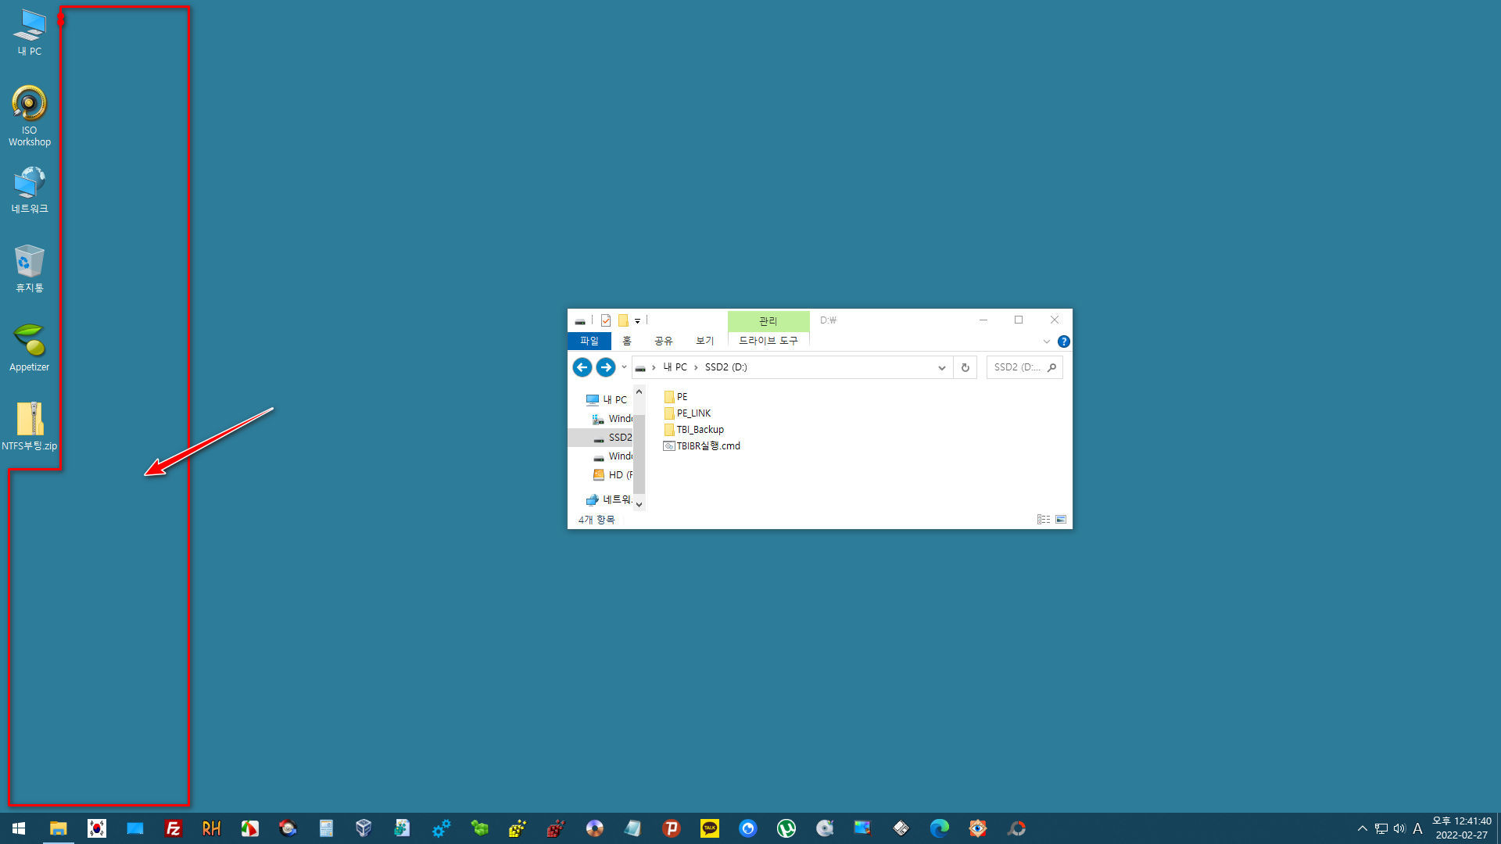Click the Explorer search box
This screenshot has height=844, width=1501.
click(x=1024, y=367)
